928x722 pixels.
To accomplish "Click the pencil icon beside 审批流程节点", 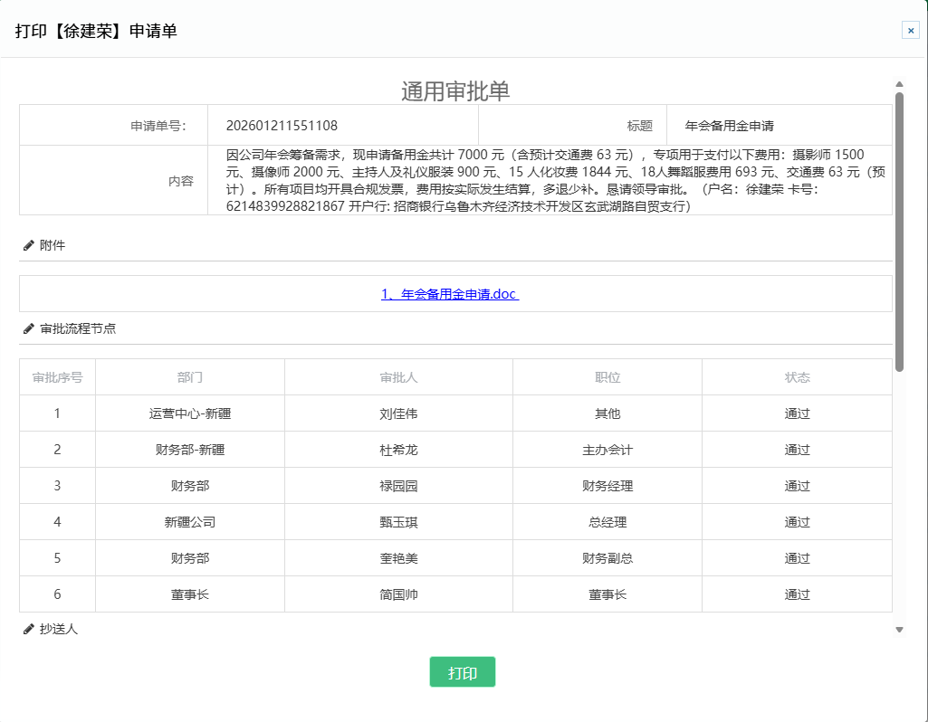I will click(29, 328).
